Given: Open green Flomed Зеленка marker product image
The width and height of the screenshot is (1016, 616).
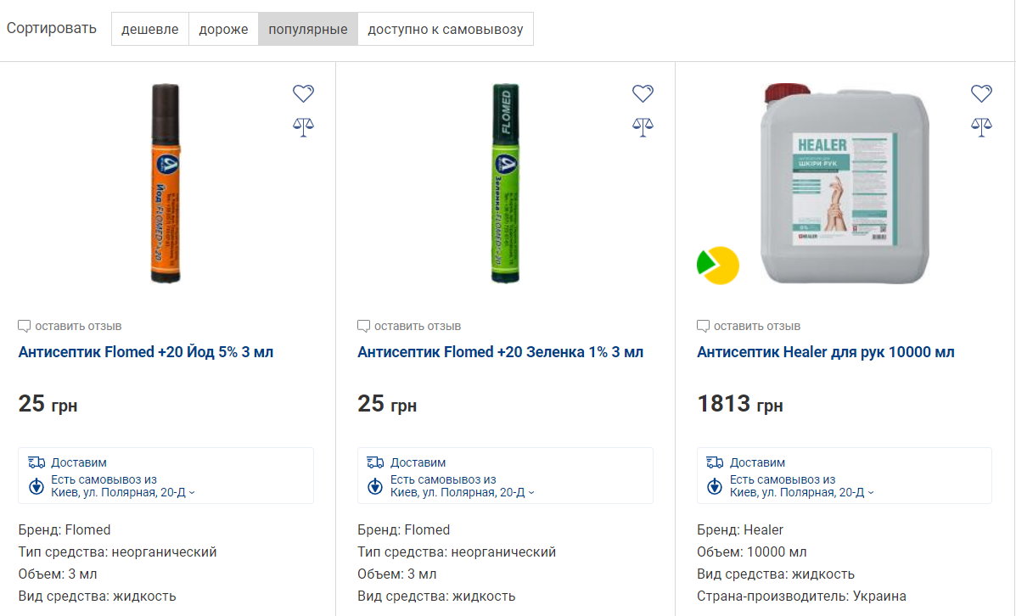Looking at the screenshot, I should click(x=505, y=183).
